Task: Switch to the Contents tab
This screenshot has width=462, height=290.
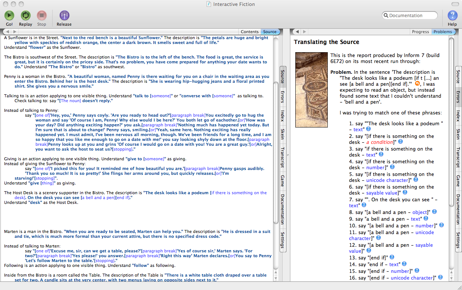Action: pyautogui.click(x=250, y=32)
